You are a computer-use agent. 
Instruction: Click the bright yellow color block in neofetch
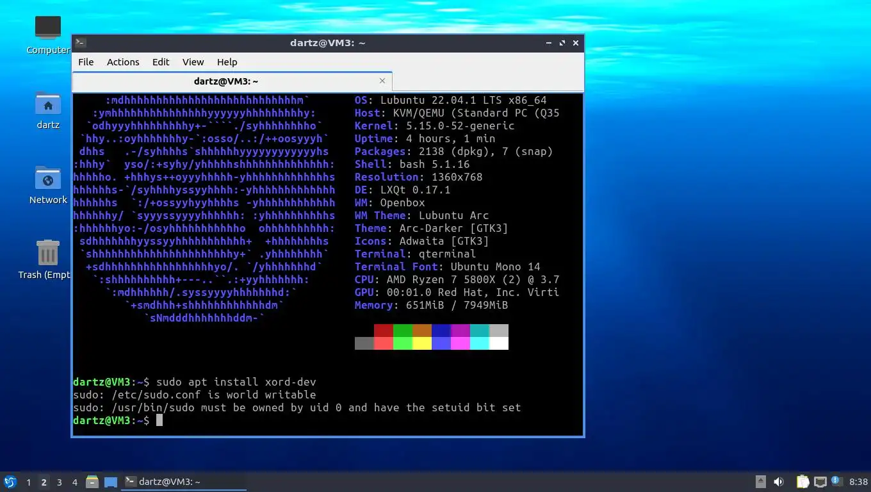tap(422, 343)
